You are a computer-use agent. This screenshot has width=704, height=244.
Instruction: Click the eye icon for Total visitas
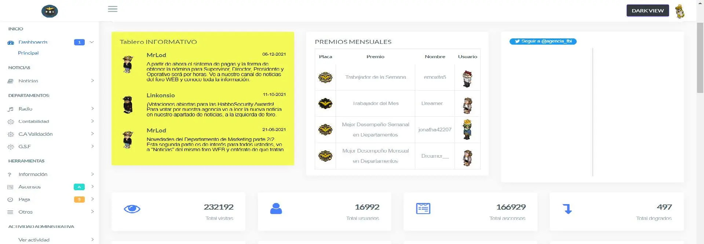pos(132,209)
